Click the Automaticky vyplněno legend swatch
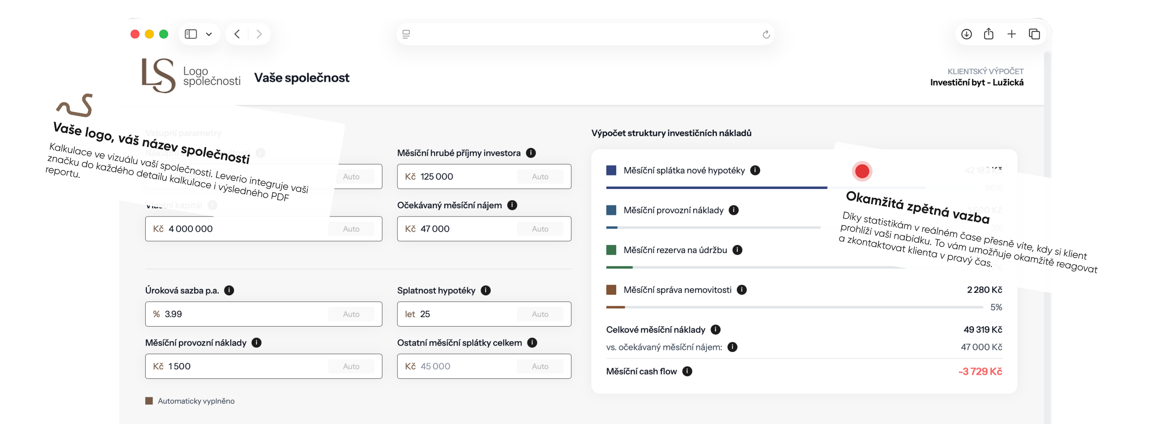This screenshot has height=424, width=1156. pos(149,401)
